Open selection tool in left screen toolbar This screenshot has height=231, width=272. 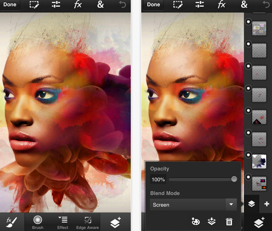34,5
